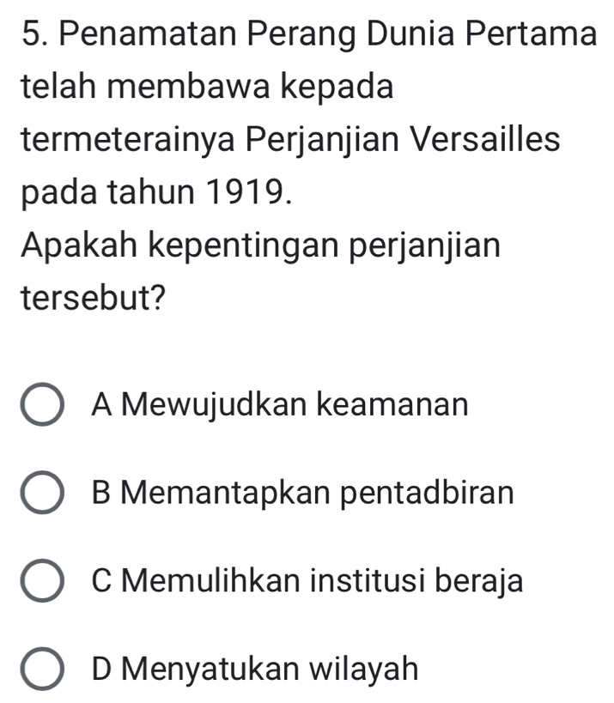Screen dimensions: 614x703
Task: Click the line 'Apakah kepentingan perjanjian'
Action: (260, 246)
